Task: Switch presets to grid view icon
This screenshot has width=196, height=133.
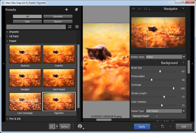Action: coord(77,27)
